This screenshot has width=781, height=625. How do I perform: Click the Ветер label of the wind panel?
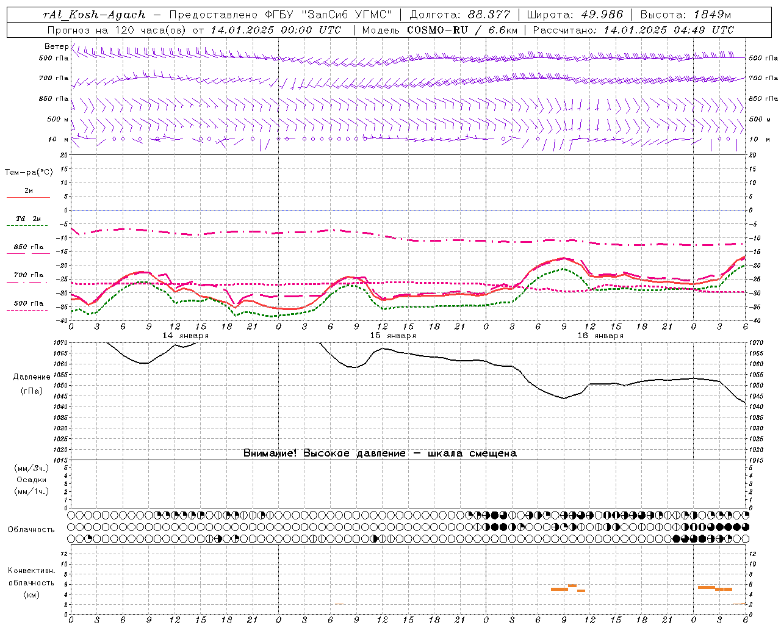(56, 46)
